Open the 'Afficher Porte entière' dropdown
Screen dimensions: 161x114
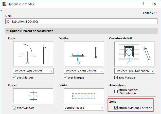[33, 71]
